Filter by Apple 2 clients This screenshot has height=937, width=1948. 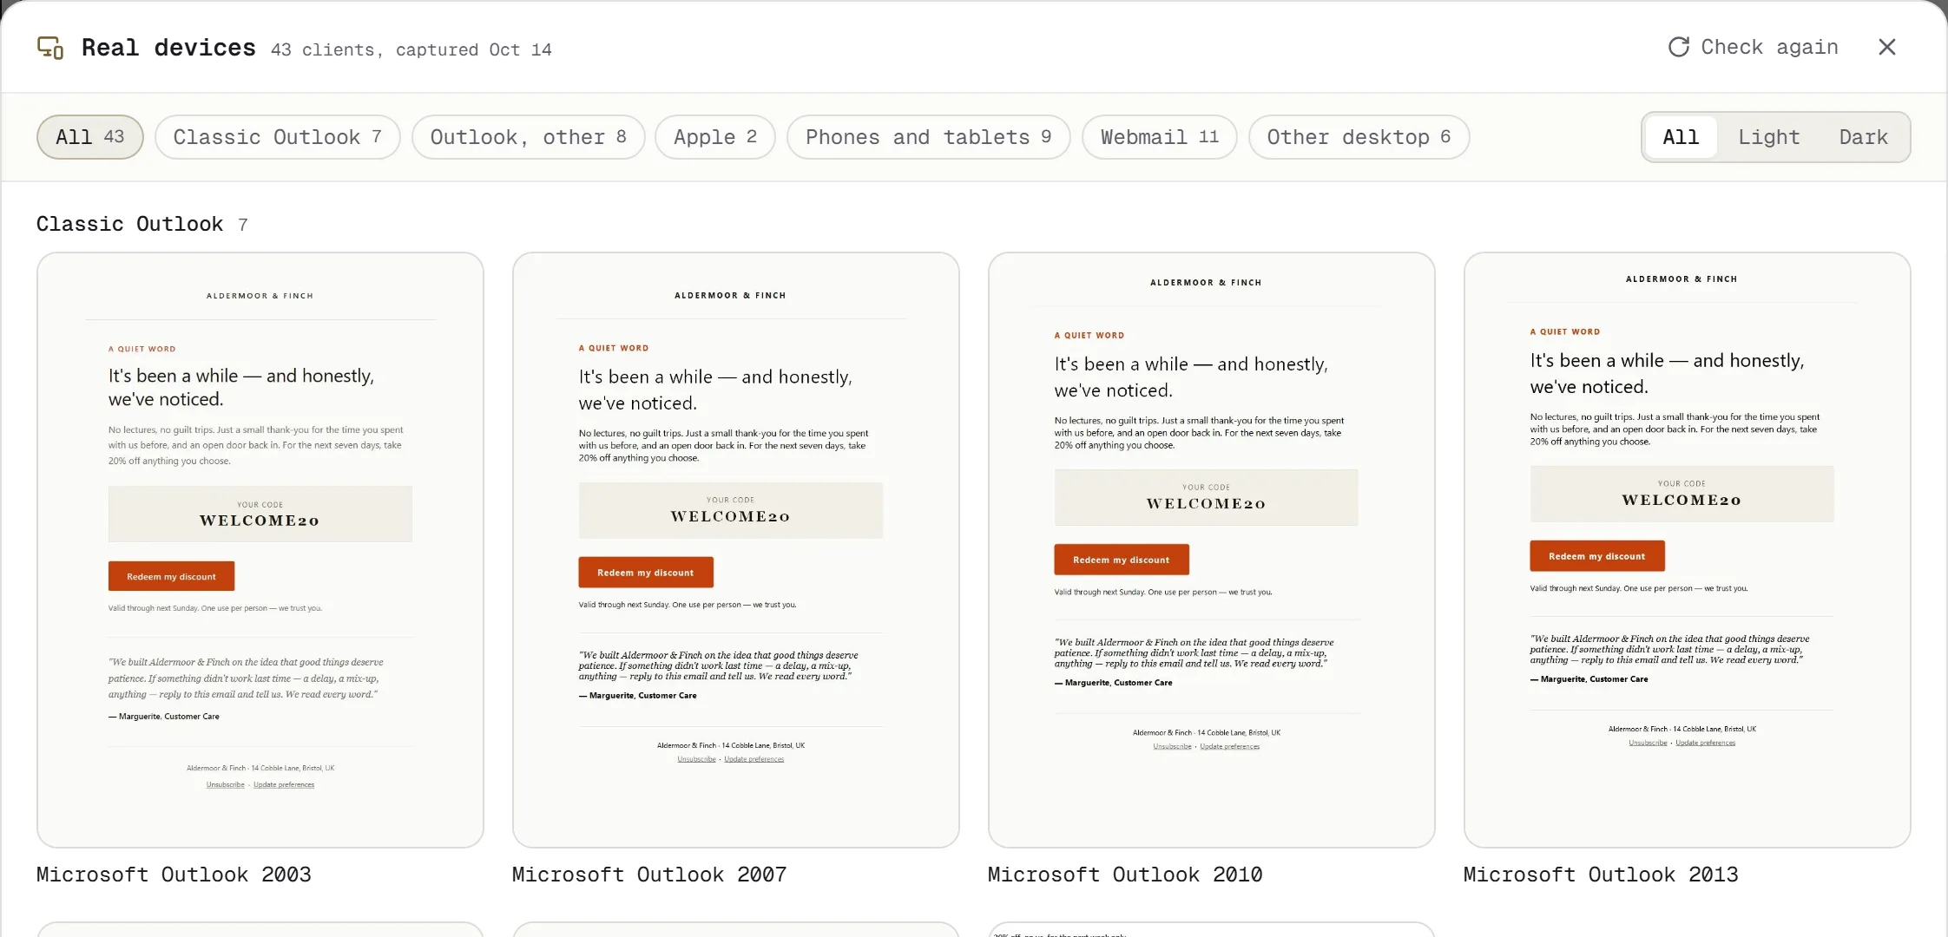(715, 137)
